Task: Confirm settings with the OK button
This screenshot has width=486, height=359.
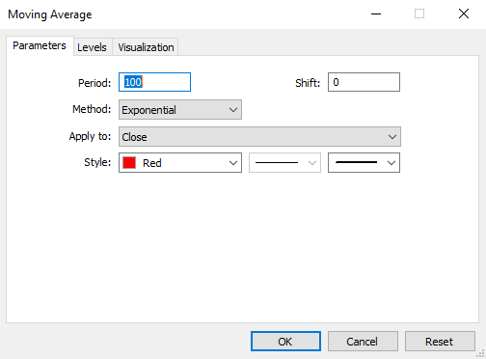Action: (285, 342)
